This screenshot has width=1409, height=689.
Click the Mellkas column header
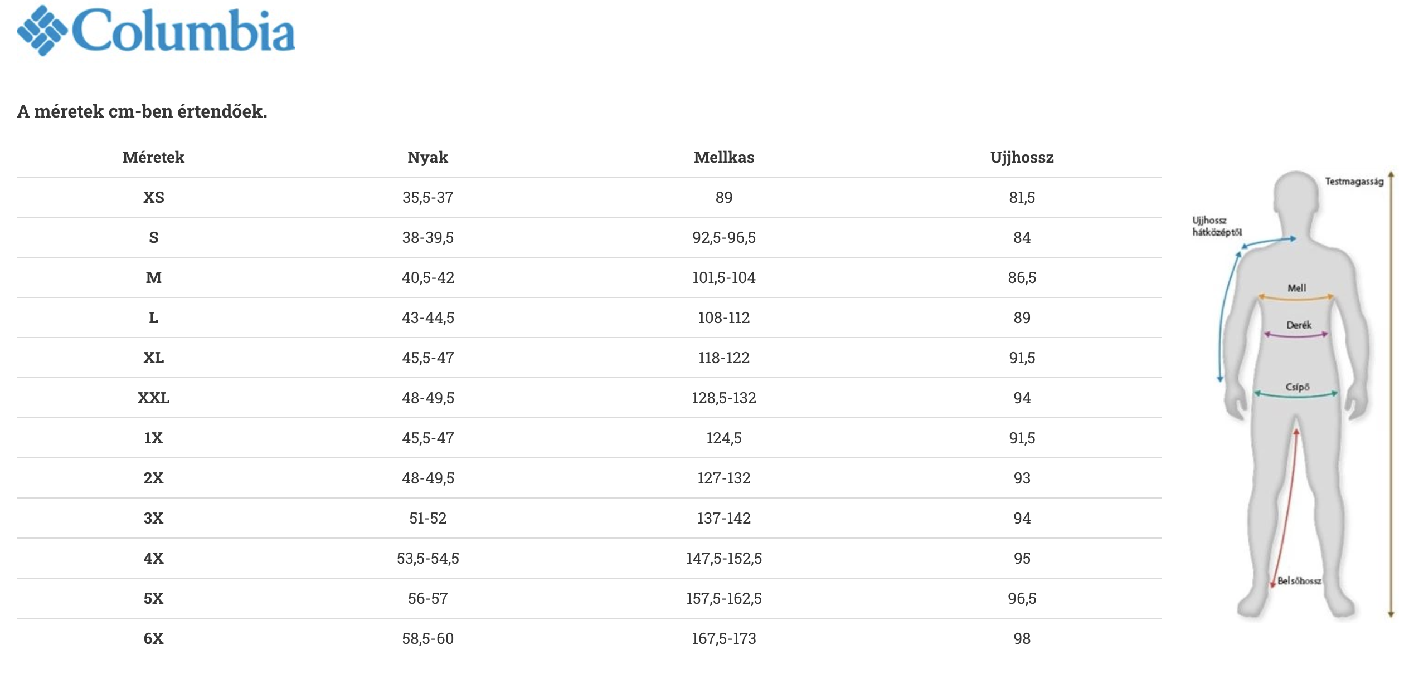pyautogui.click(x=723, y=157)
